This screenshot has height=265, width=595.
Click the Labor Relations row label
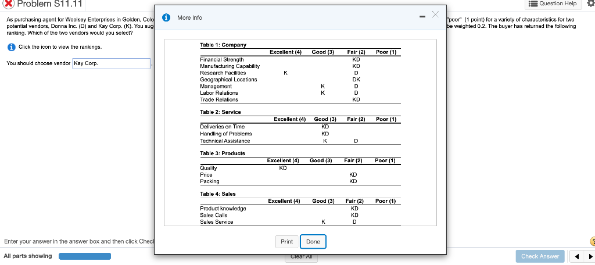219,93
